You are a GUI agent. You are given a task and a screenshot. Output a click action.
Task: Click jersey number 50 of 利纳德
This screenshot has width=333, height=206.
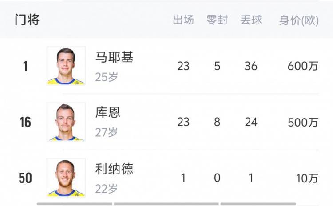(x=25, y=178)
